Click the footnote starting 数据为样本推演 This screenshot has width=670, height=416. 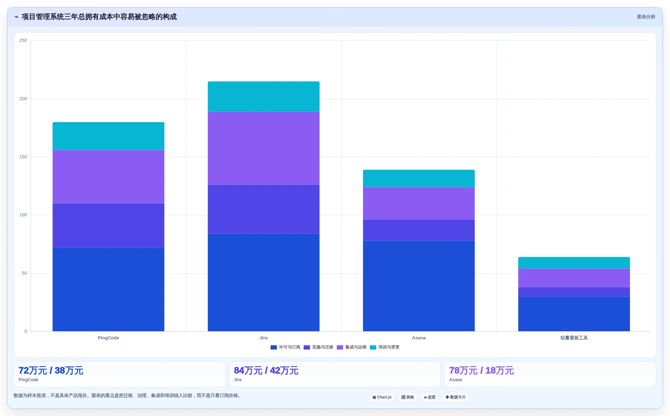[x=128, y=396]
